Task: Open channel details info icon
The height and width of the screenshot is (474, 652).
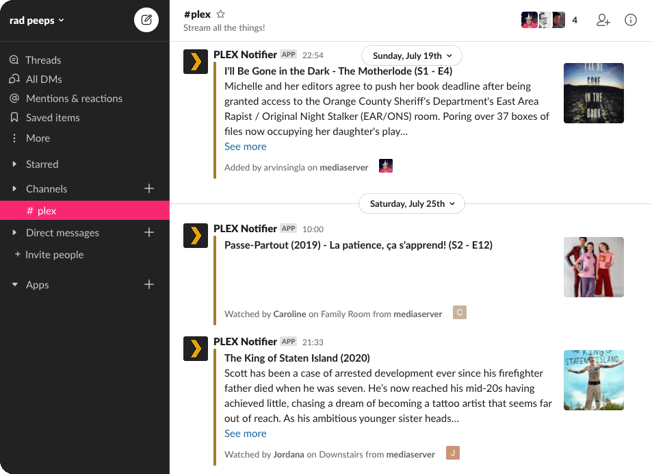Action: tap(630, 20)
